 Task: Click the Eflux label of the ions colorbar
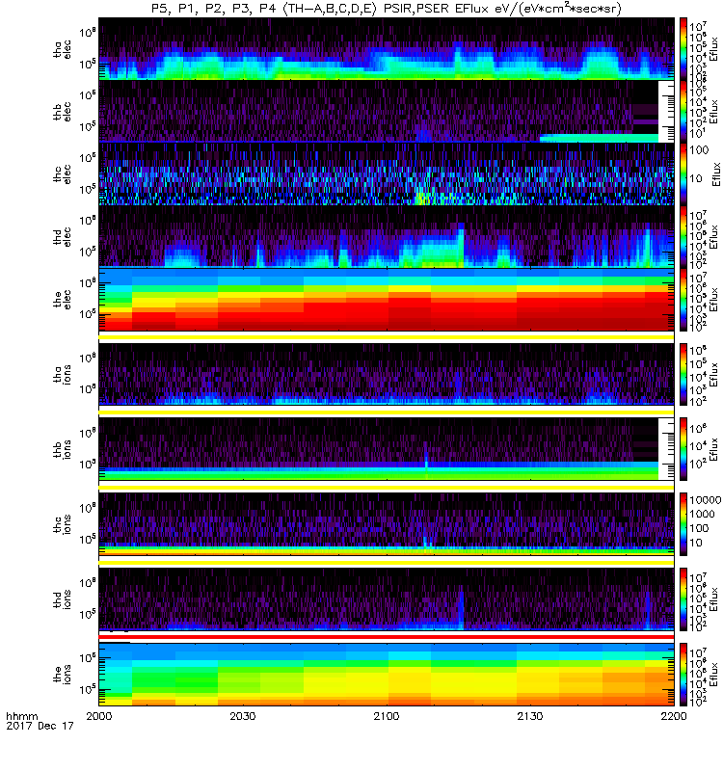tap(714, 675)
